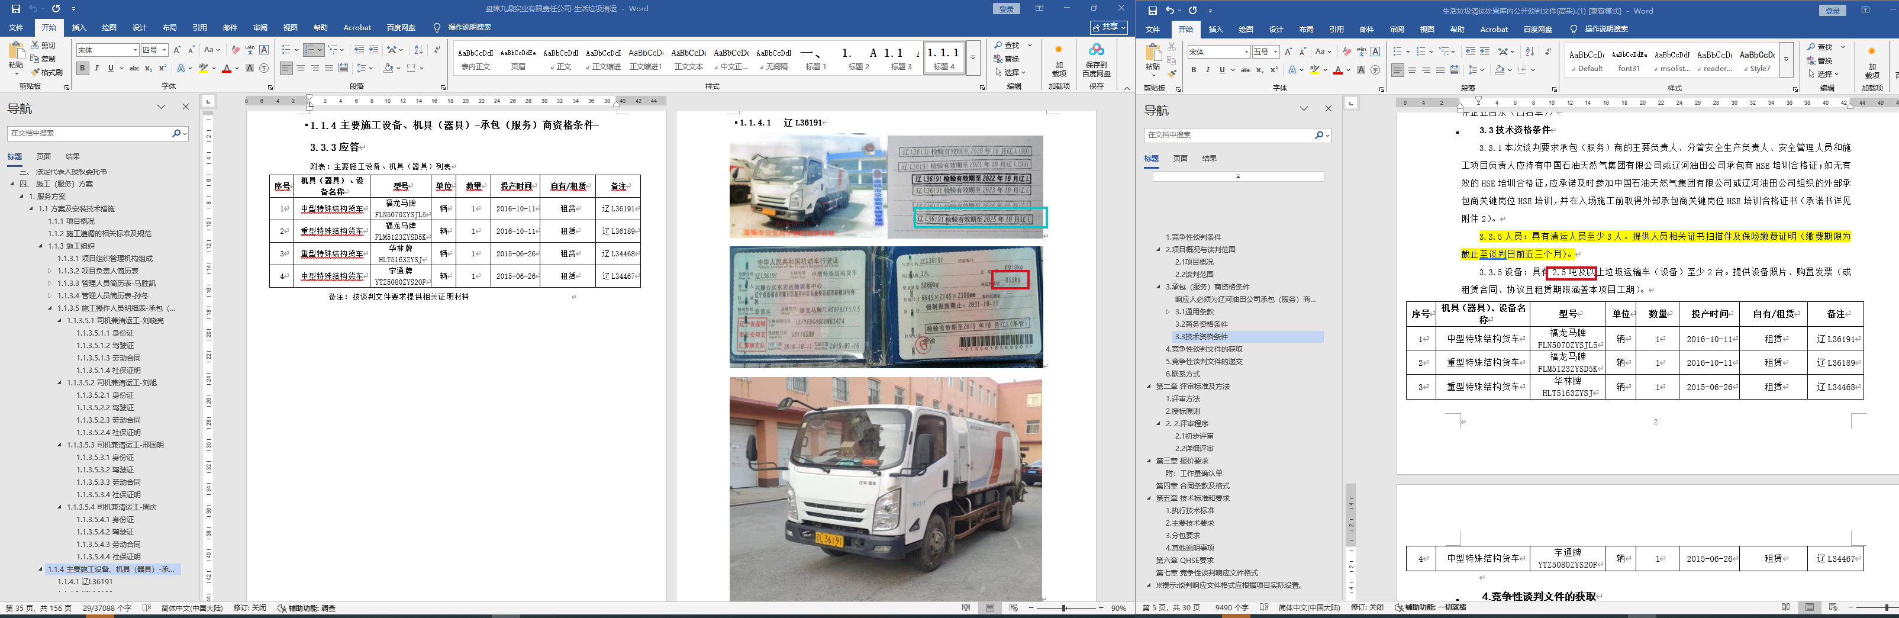This screenshot has width=1899, height=618.
Task: Click the Save icon in left window title bar
Action: (x=15, y=9)
